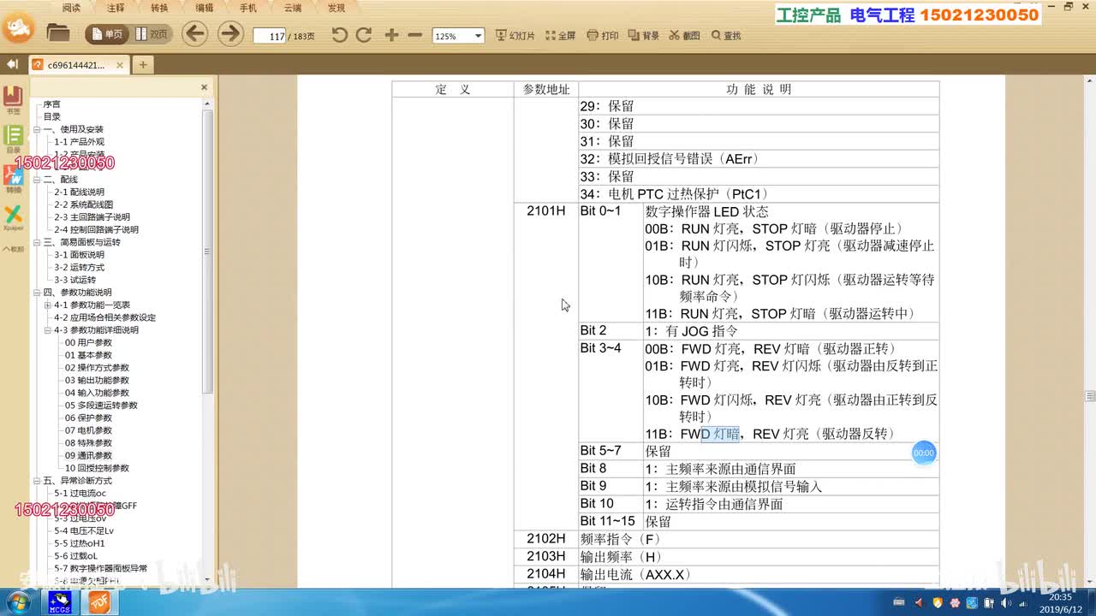Open the 发现 ribbon tab
The width and height of the screenshot is (1096, 616).
click(x=337, y=8)
